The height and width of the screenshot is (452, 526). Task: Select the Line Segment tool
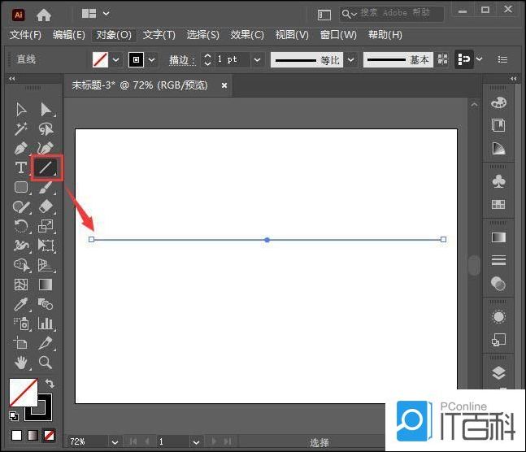coord(46,167)
